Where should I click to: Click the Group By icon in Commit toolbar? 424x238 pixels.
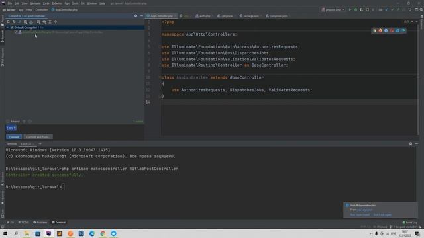[x=38, y=22]
